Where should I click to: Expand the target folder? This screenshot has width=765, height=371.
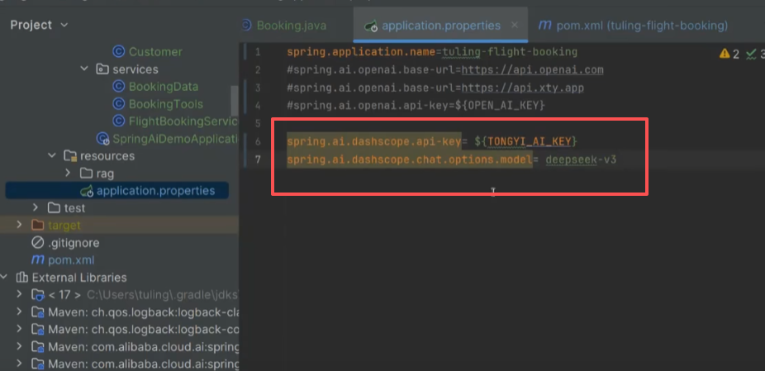pyautogui.click(x=19, y=225)
